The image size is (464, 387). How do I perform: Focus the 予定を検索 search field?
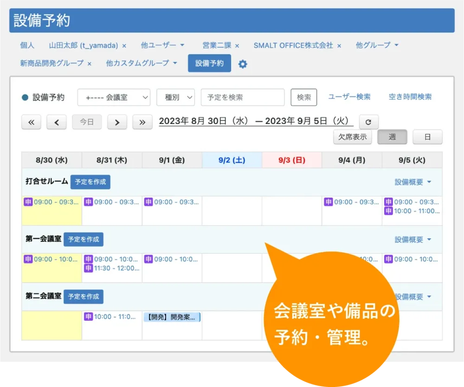[243, 97]
